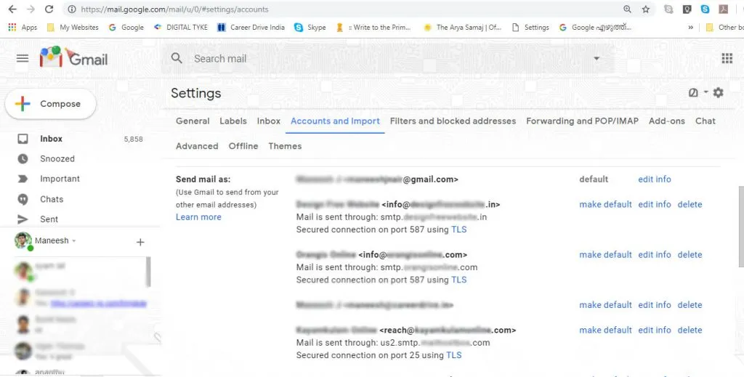
Task: Click the zoom magnifier icon in address bar
Action: pyautogui.click(x=627, y=9)
